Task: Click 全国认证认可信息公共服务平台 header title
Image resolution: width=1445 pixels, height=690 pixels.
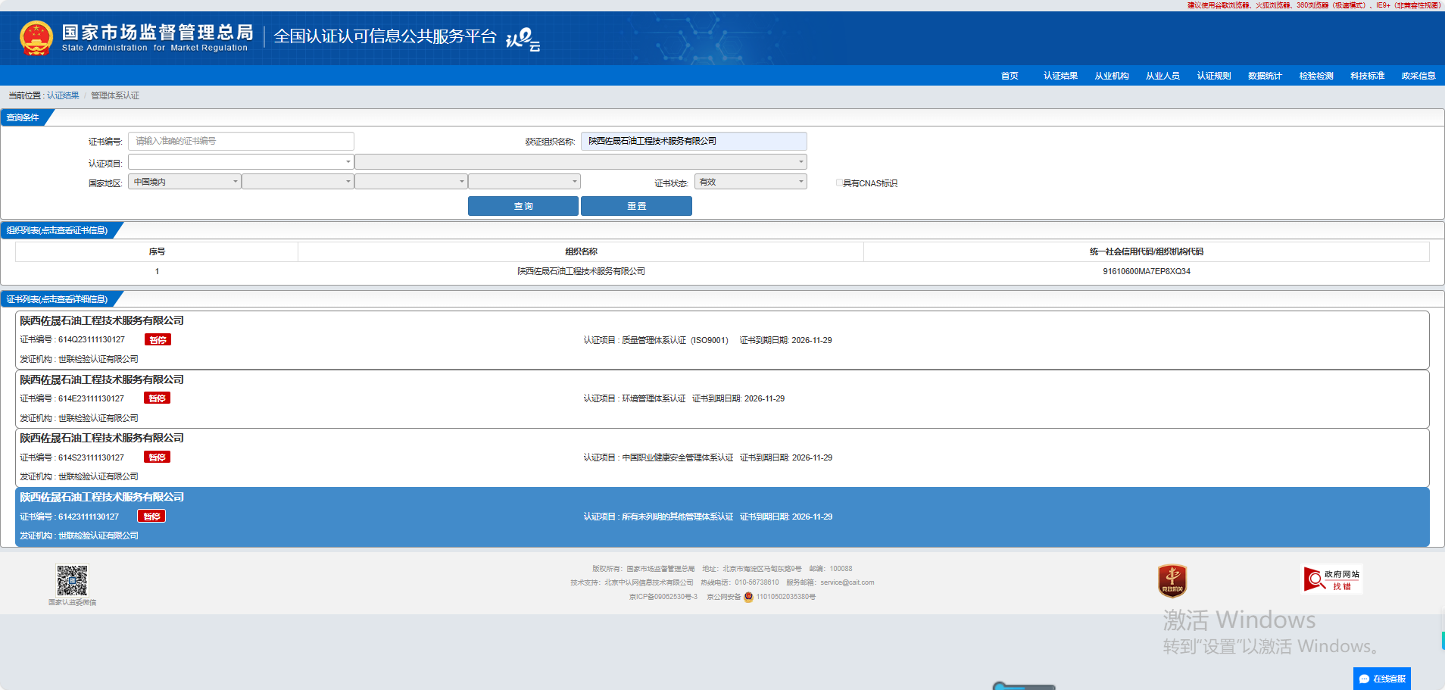Action: 385,36
